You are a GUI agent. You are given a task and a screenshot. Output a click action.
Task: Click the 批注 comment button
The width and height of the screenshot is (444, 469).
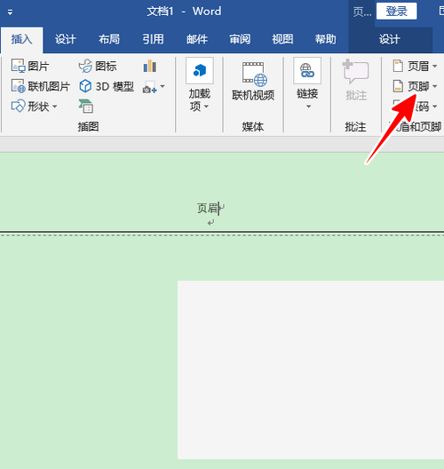pyautogui.click(x=356, y=80)
